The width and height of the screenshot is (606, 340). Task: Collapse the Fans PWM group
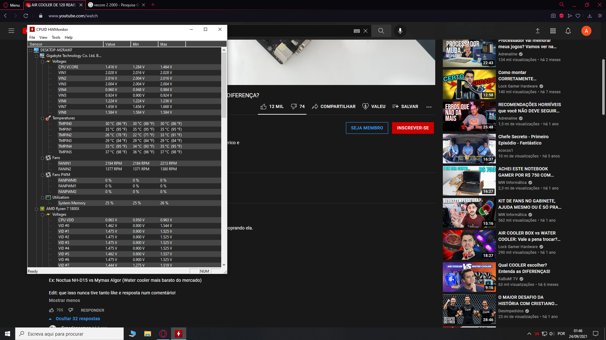point(43,175)
